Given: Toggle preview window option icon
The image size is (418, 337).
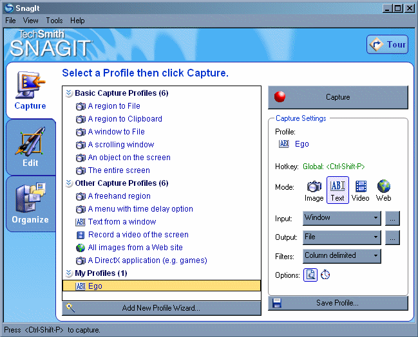Looking at the screenshot, I should pos(310,275).
